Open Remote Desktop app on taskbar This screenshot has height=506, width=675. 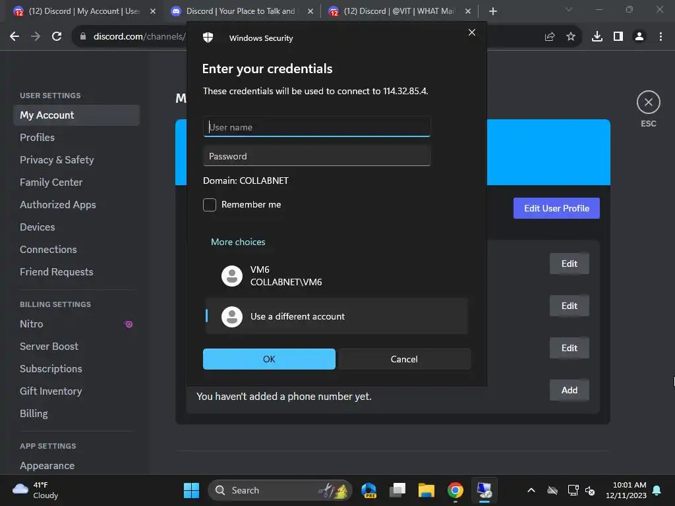pos(484,490)
